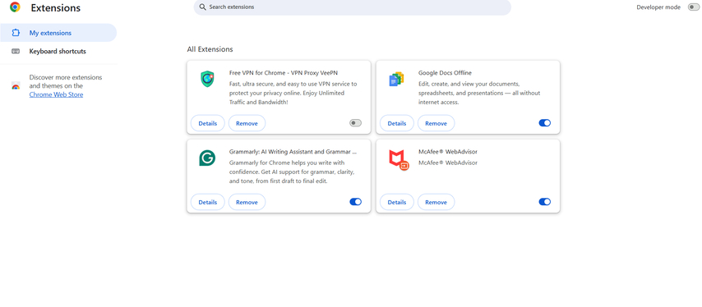
Task: Turn on Developer mode toggle
Action: point(693,7)
